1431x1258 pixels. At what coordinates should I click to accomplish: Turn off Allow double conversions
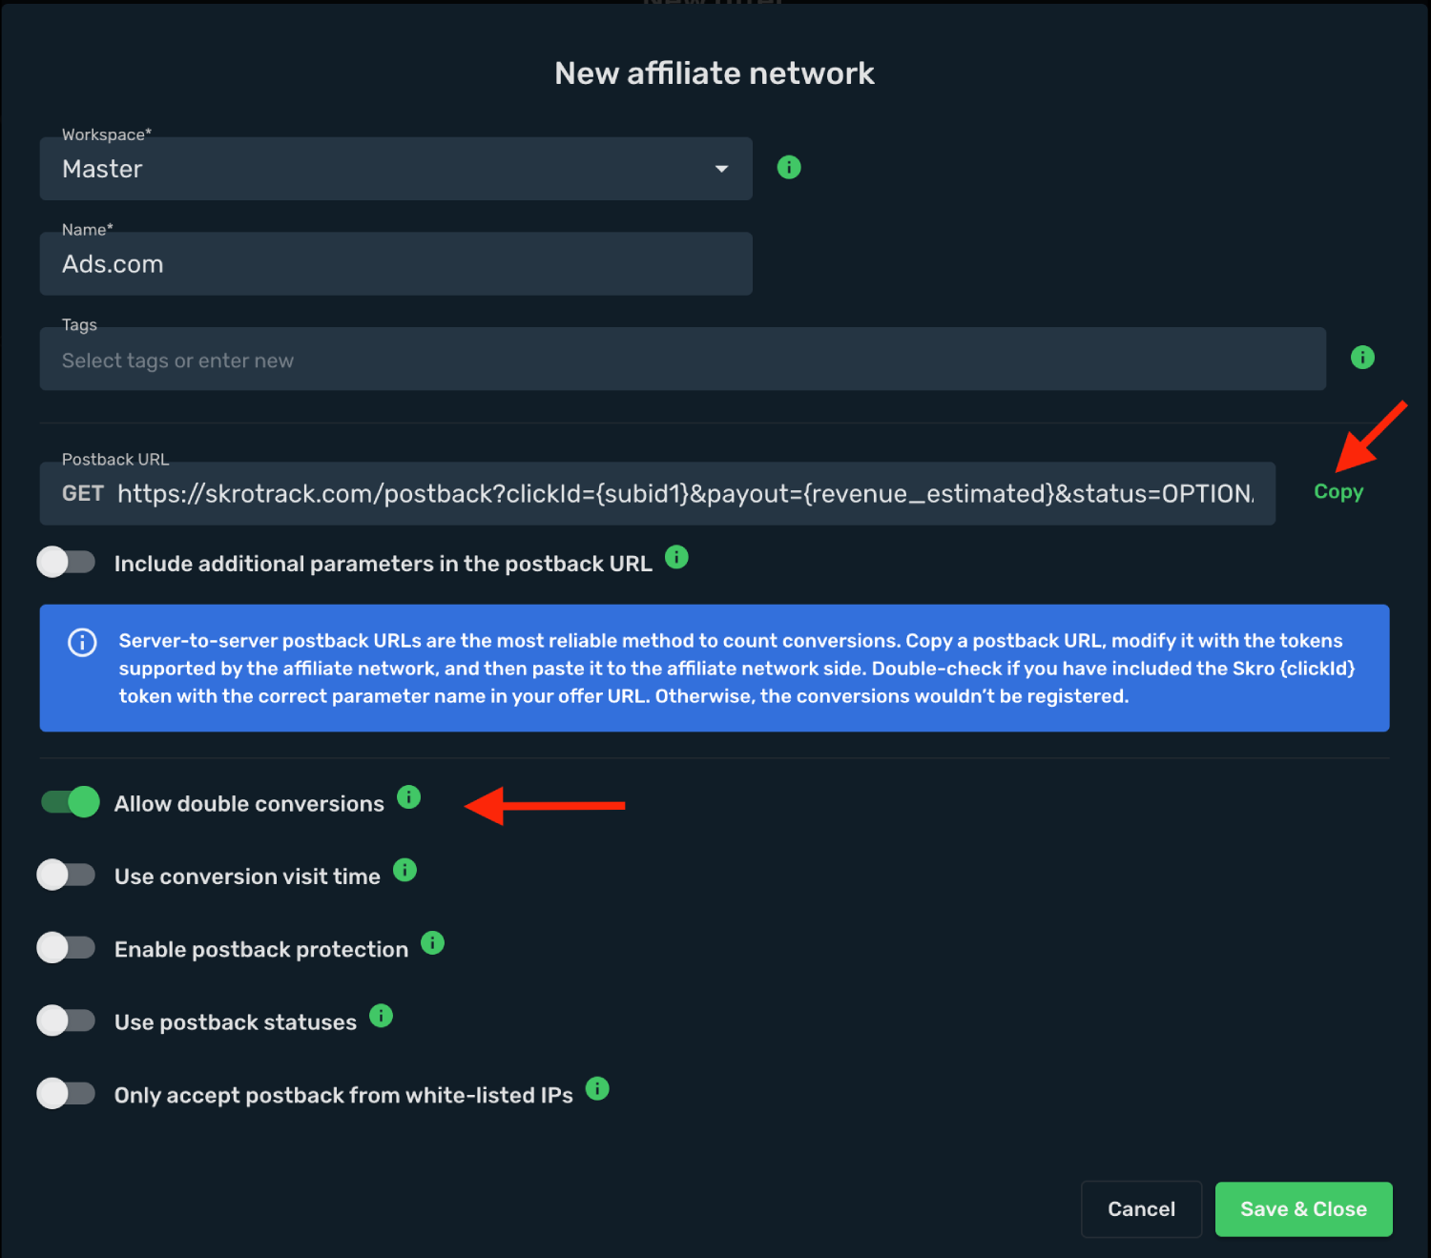point(70,802)
